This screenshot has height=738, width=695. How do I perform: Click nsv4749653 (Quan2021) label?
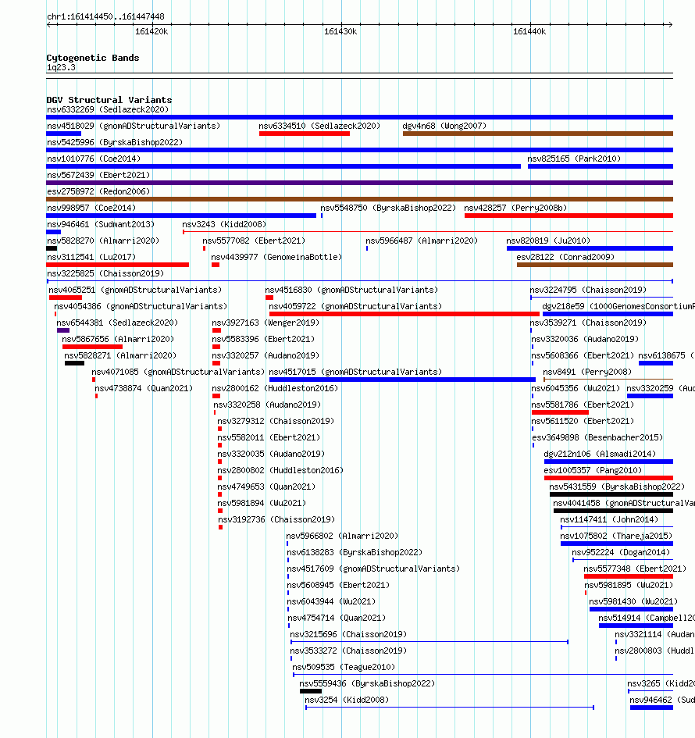266,487
